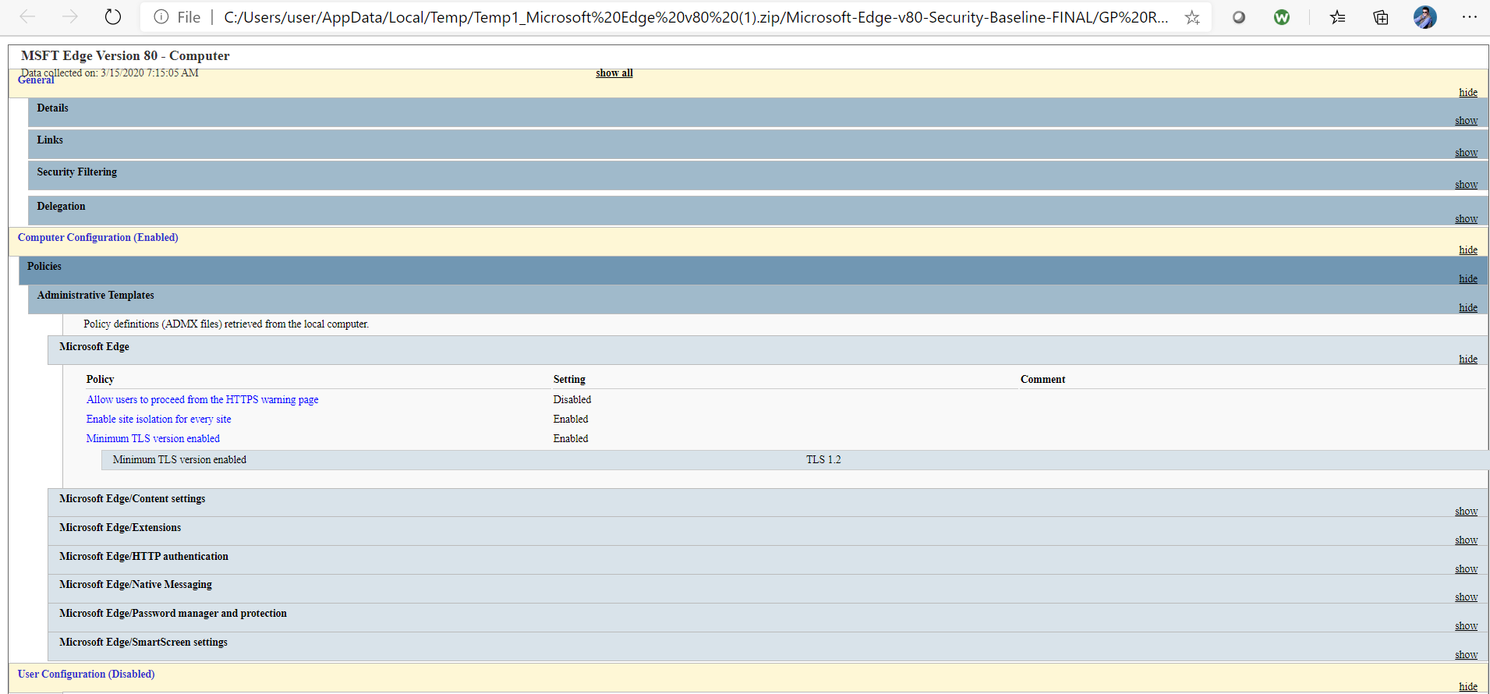Open the user profile avatar
This screenshot has width=1490, height=694.
point(1425,17)
